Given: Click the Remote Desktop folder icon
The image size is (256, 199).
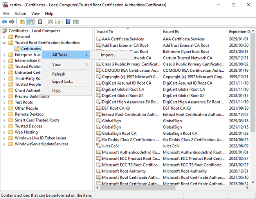Looking at the screenshot, I should (x=11, y=114).
